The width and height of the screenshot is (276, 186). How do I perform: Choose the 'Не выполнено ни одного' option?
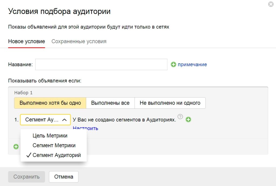point(170,103)
